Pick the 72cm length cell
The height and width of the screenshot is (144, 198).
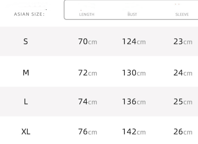[88, 73]
